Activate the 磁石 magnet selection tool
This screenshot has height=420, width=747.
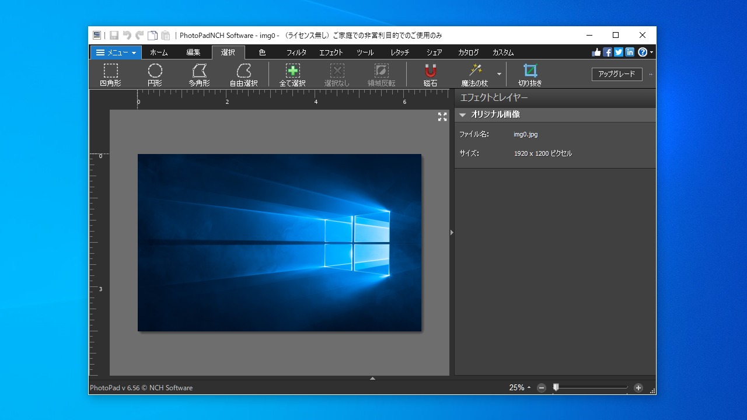click(430, 75)
